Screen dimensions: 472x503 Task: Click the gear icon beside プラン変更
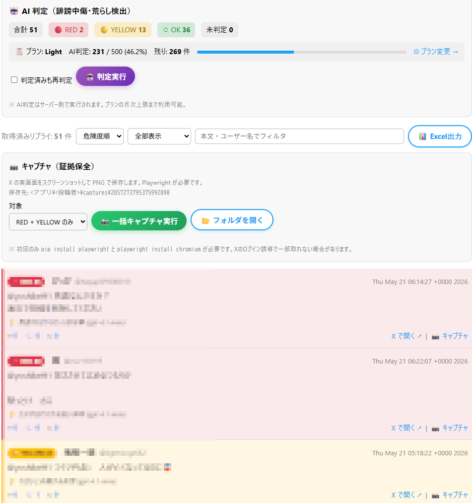click(x=416, y=52)
